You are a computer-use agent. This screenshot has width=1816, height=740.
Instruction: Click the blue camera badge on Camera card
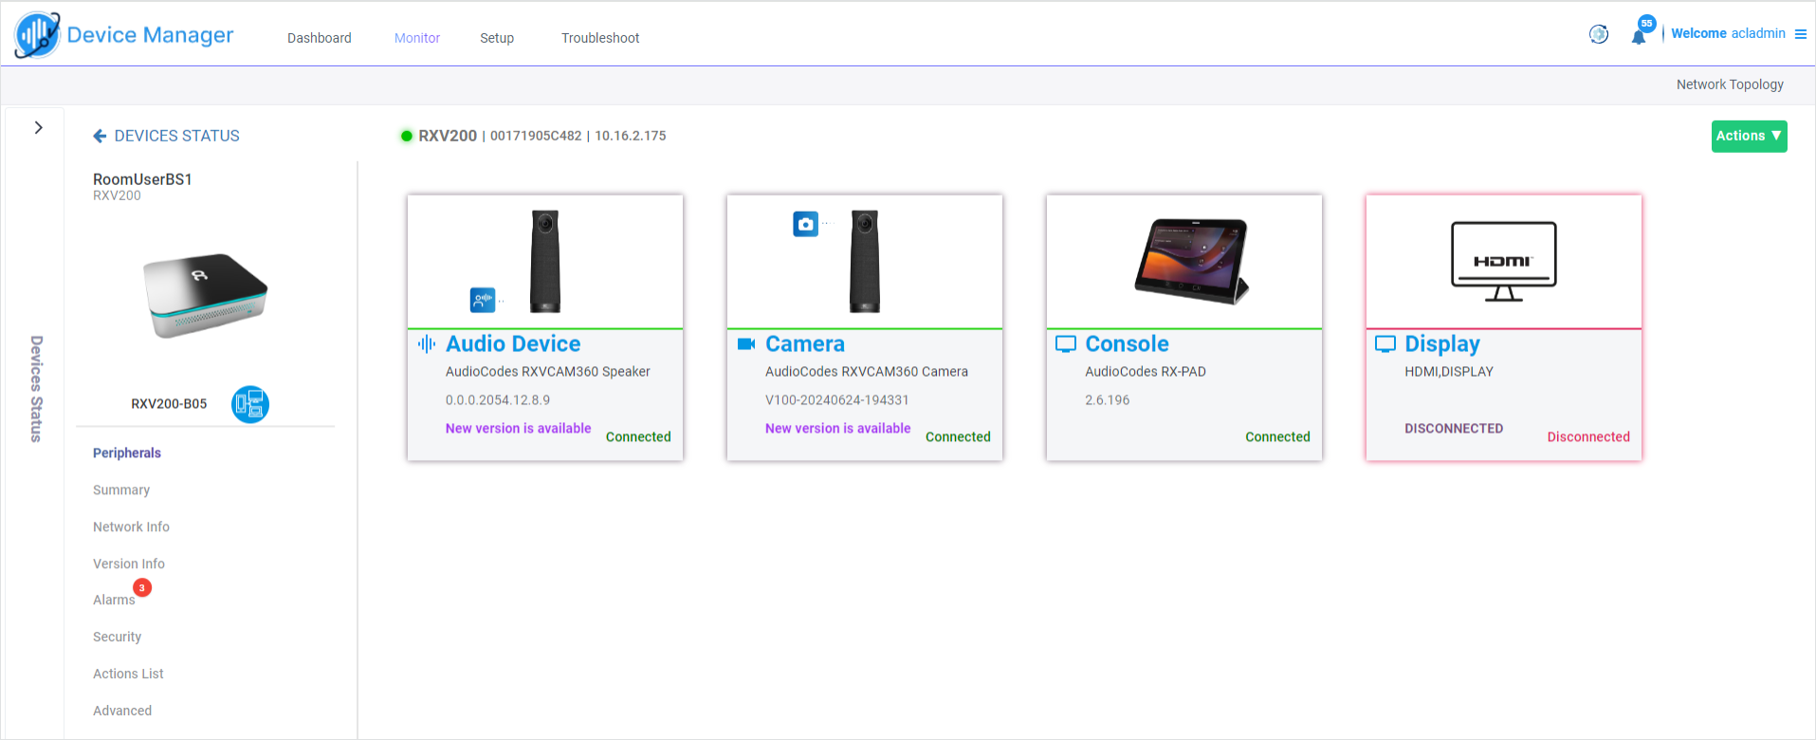tap(805, 225)
